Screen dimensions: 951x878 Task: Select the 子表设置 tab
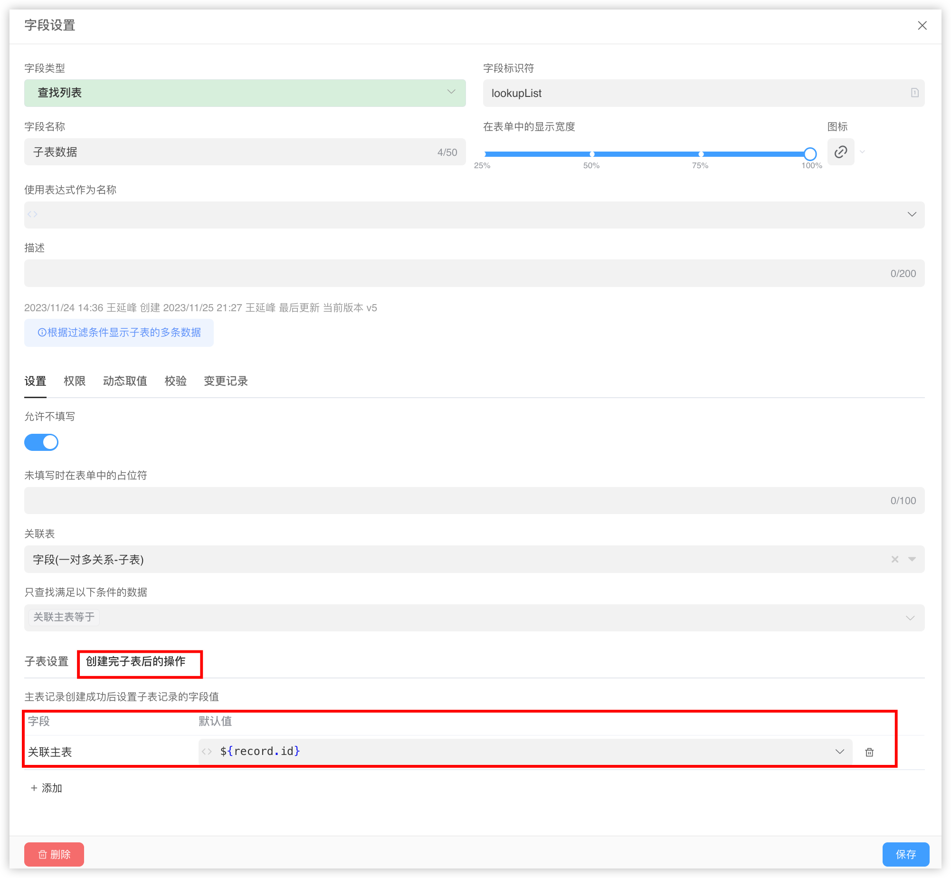(47, 661)
